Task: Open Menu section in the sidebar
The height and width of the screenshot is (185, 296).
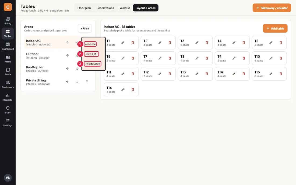Action: (x=8, y=59)
